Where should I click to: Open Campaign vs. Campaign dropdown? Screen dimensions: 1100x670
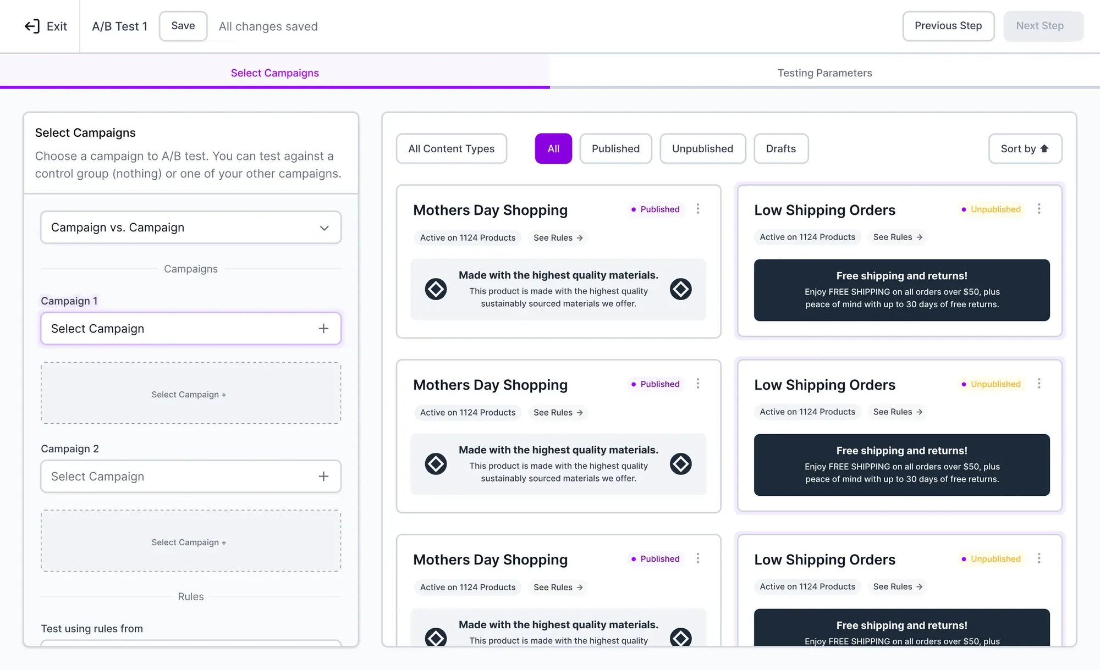pos(191,228)
